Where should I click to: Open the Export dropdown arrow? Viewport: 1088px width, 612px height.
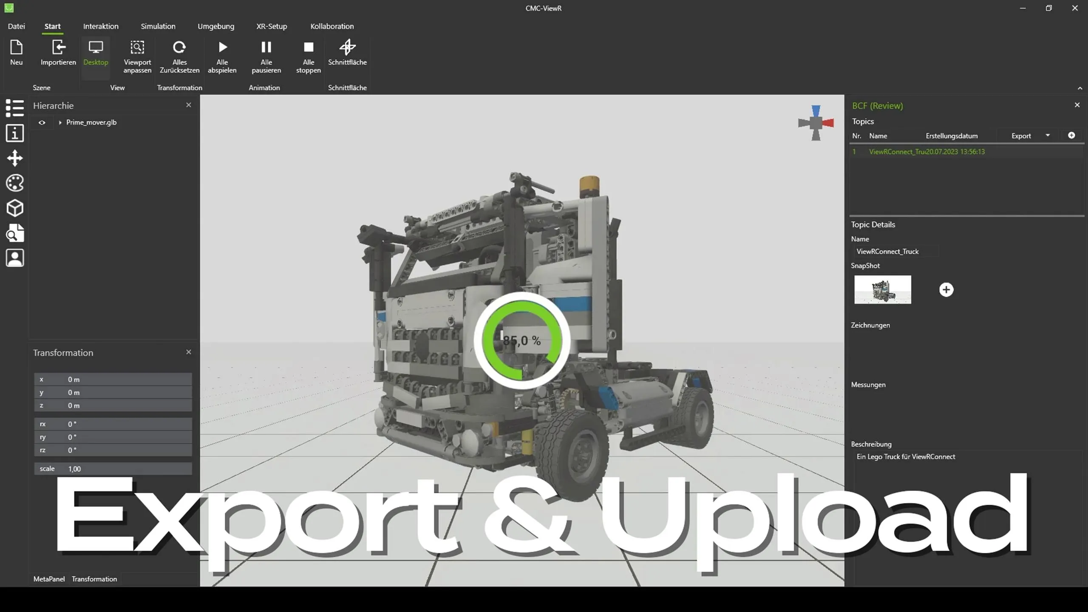point(1048,136)
